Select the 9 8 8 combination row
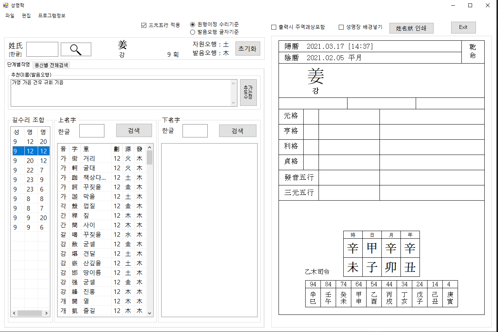The image size is (498, 332). tap(30, 199)
